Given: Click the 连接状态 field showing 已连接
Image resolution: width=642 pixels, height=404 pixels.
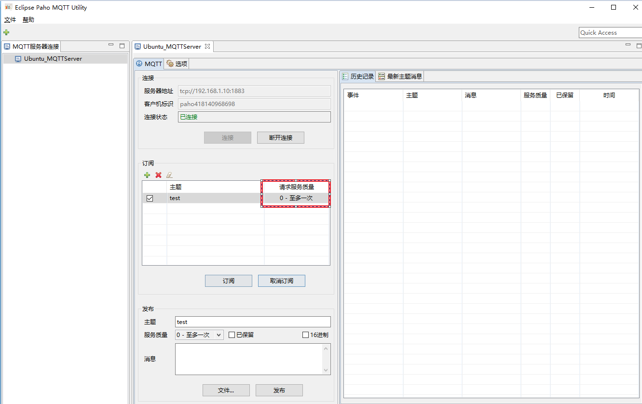Looking at the screenshot, I should pyautogui.click(x=254, y=117).
